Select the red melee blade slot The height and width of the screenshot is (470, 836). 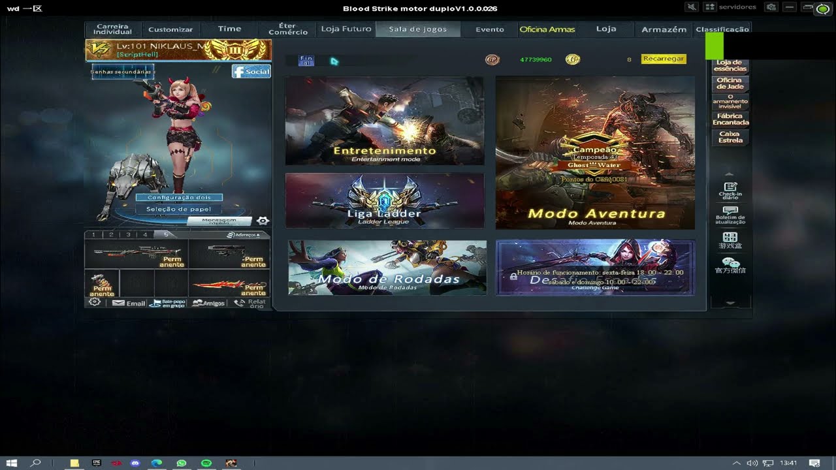pyautogui.click(x=229, y=284)
